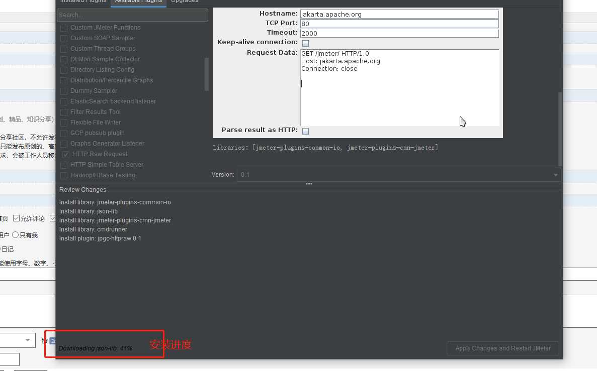Tick the Directory Listing Config checkbox

64,70
